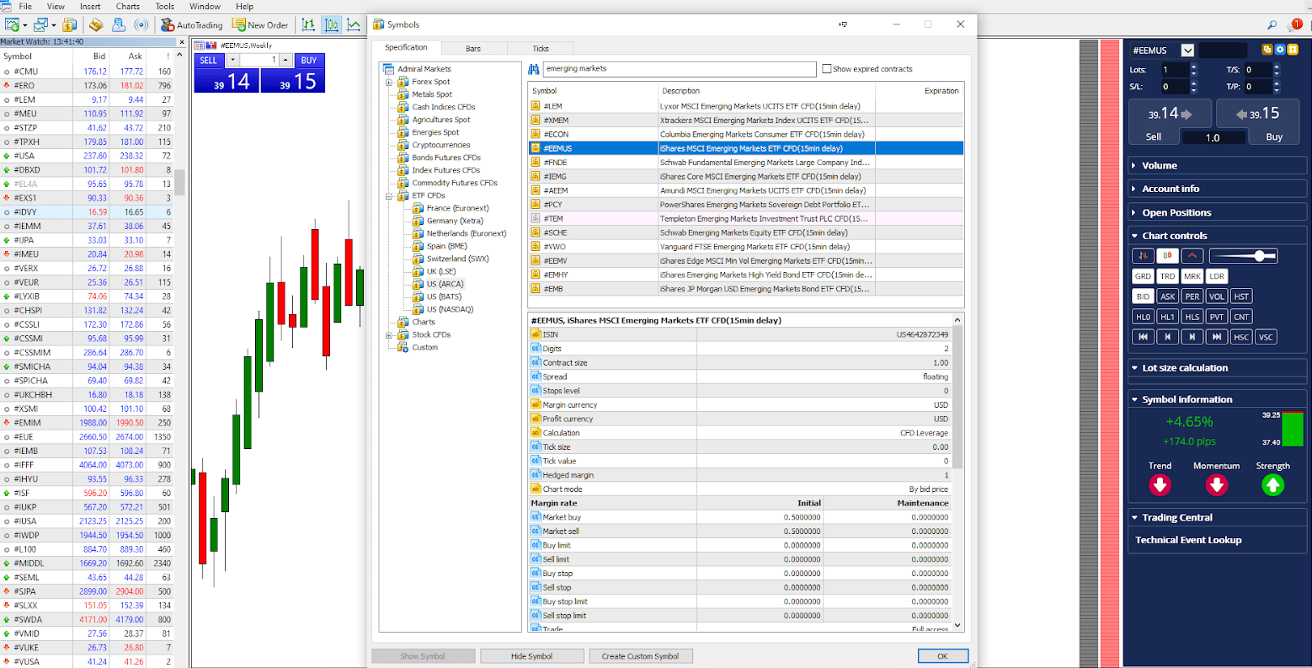Toggle the ASK line button

click(x=1167, y=297)
